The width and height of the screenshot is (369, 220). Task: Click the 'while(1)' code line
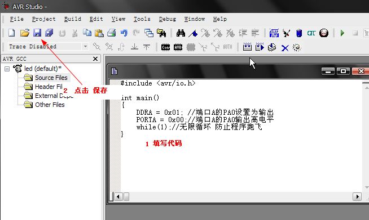[x=199, y=127]
